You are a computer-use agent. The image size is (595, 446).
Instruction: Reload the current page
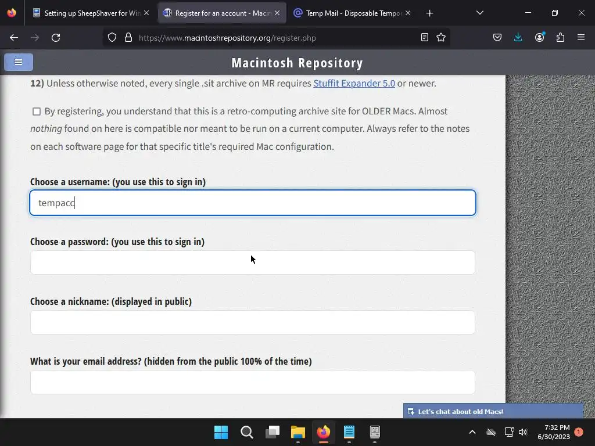coord(56,38)
